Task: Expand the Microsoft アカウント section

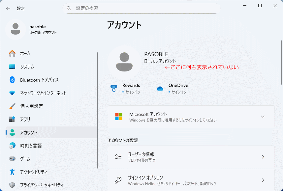Action: pos(263,117)
